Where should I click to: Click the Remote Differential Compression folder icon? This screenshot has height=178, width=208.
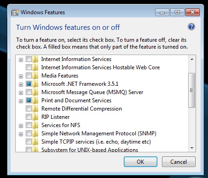[35, 109]
